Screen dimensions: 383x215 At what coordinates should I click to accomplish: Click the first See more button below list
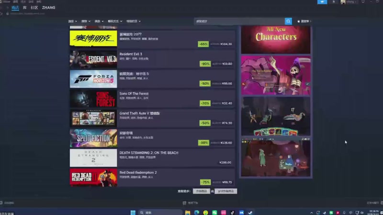point(201,191)
